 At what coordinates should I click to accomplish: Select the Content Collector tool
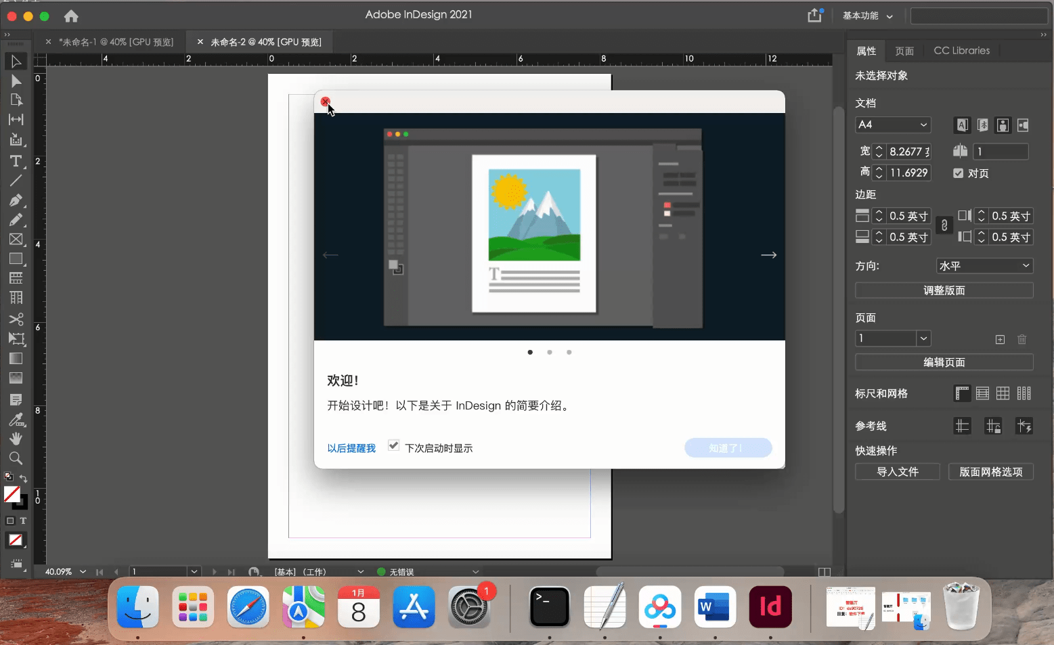coord(16,140)
